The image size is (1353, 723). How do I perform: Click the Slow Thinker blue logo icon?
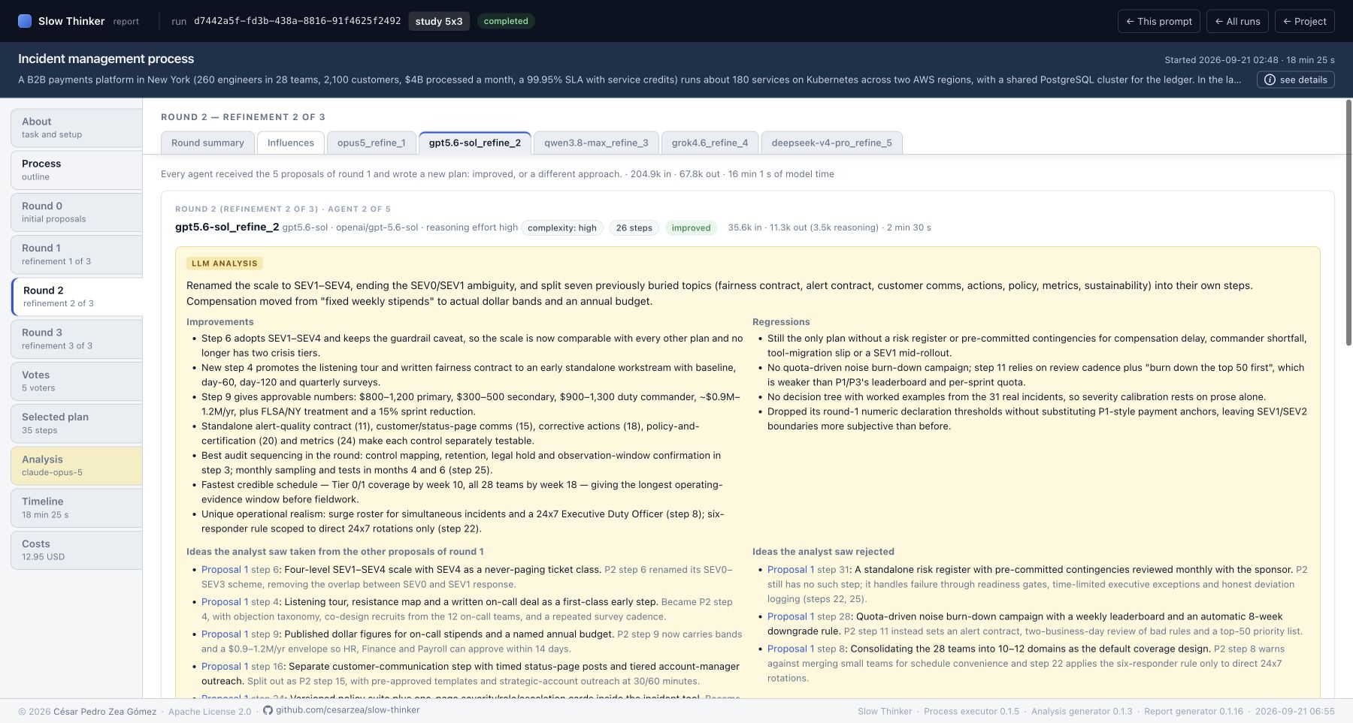(25, 21)
